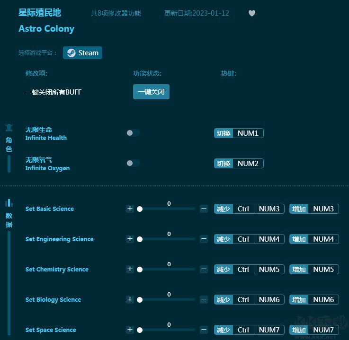Click the Set Chemistry Science label
The image size is (349, 340).
[x=57, y=270]
